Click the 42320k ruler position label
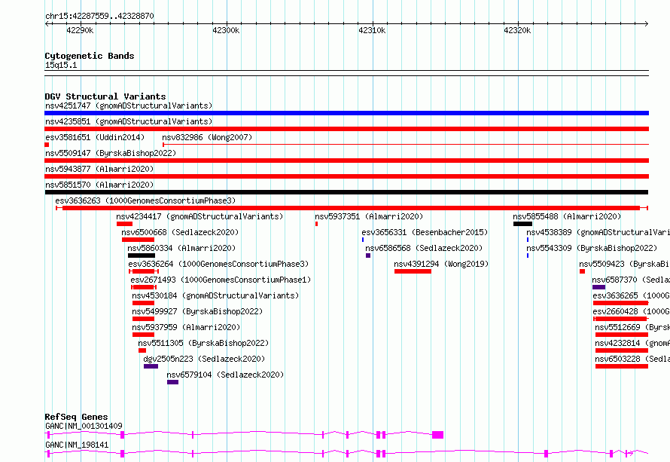Viewport: 670px width, 462px height. (x=517, y=30)
